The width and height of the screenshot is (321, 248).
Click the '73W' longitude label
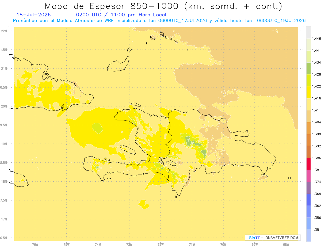coord(129,244)
